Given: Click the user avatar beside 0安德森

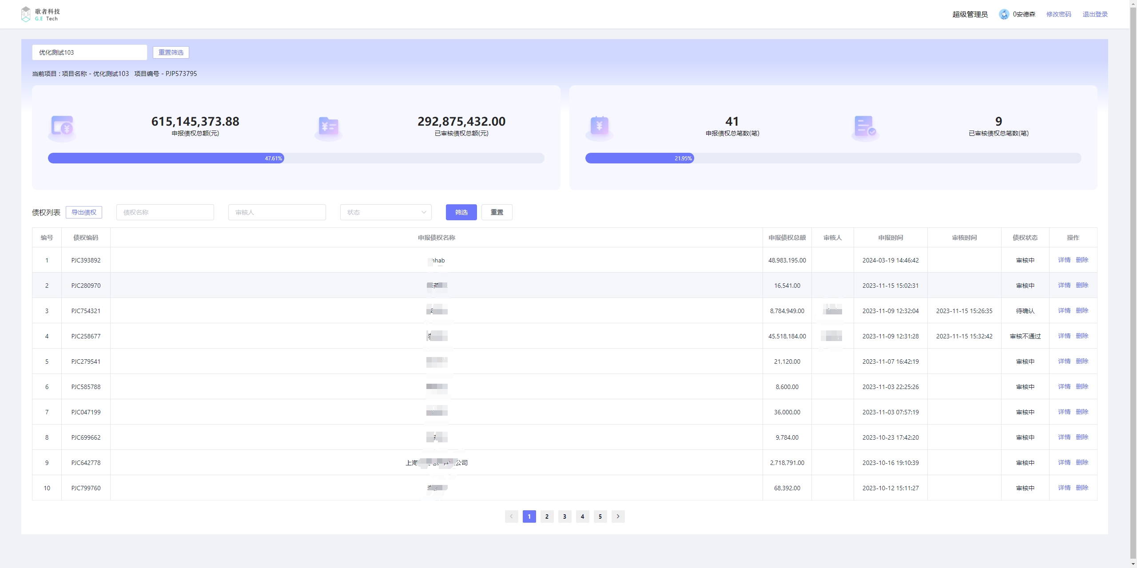Looking at the screenshot, I should pyautogui.click(x=1004, y=14).
